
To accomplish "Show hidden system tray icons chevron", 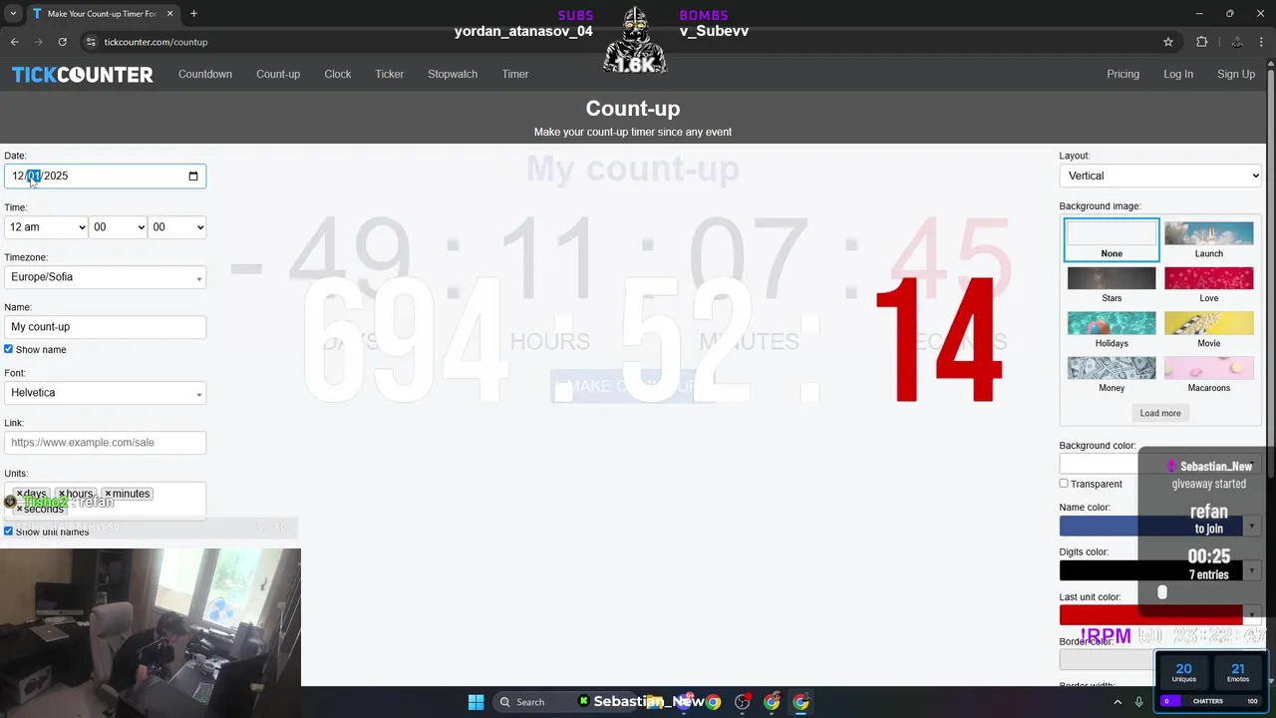I will (x=1118, y=702).
